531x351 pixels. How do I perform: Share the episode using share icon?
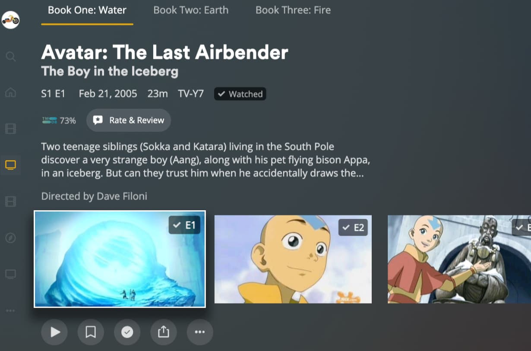(x=163, y=332)
